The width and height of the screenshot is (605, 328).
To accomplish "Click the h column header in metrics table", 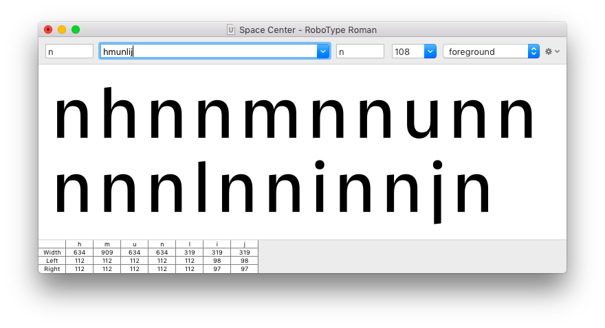I will tap(80, 244).
